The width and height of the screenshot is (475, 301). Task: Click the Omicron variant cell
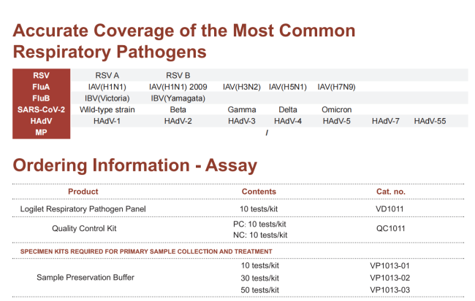click(336, 109)
